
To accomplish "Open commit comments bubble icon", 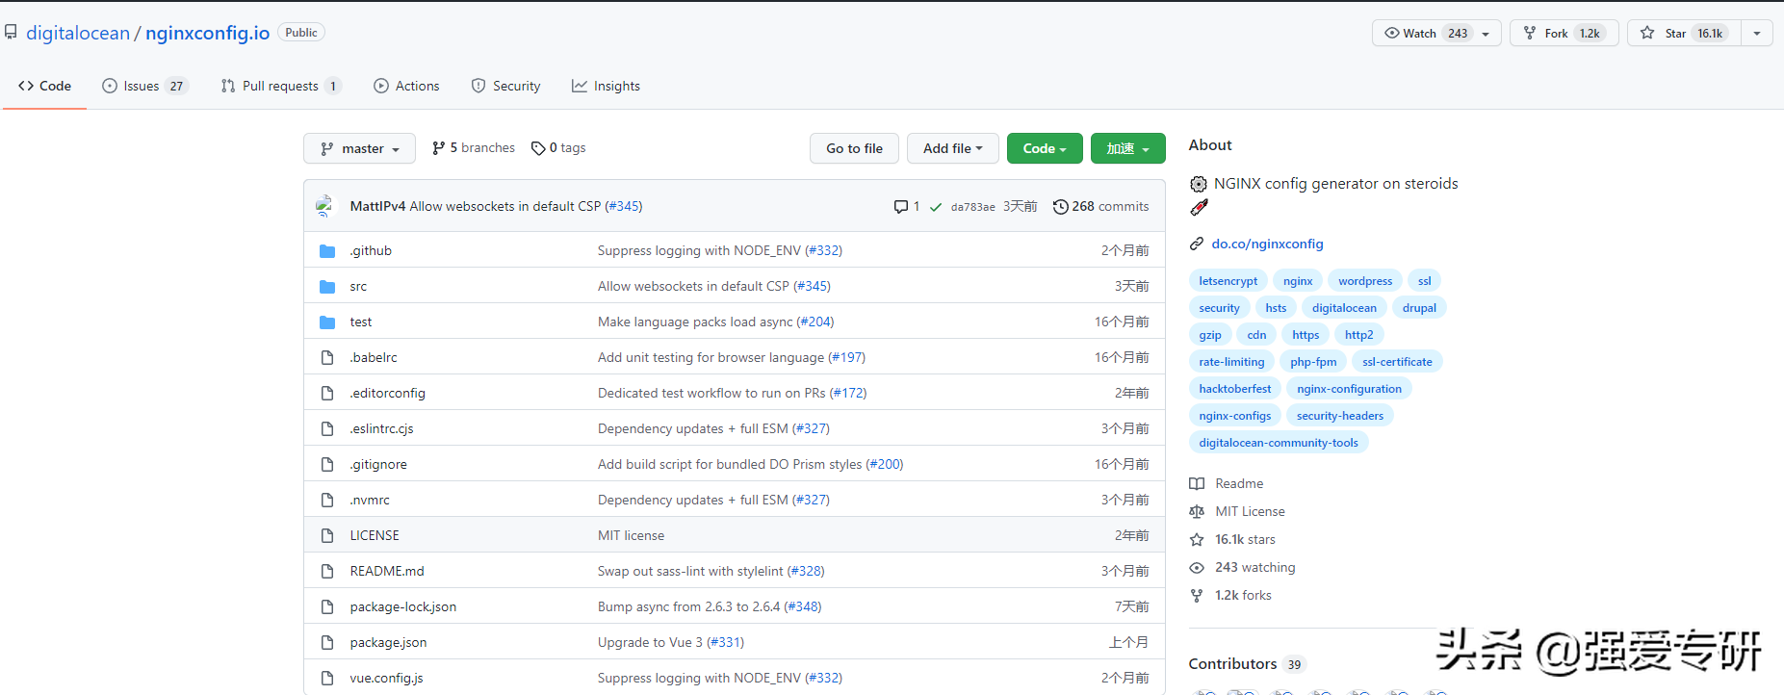I will coord(901,206).
